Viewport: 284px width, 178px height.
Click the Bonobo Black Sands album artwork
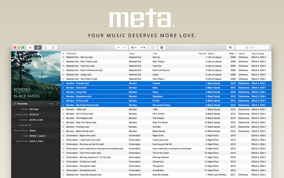pyautogui.click(x=36, y=75)
